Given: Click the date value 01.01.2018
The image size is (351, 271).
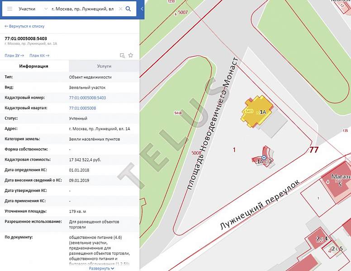Looking at the screenshot, I should point(79,170).
